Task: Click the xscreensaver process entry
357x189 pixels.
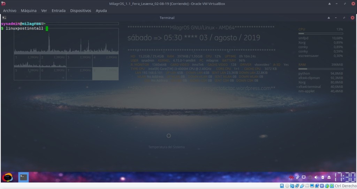Action: pos(321,56)
